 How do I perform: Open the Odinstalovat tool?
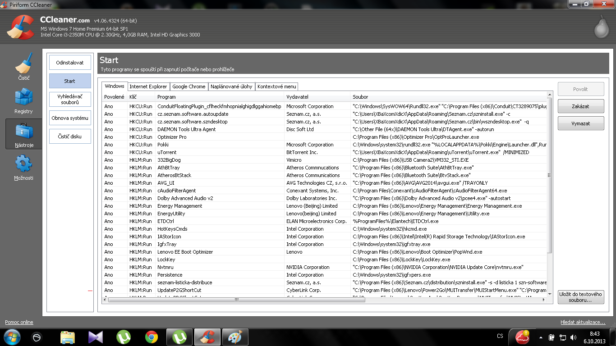[70, 63]
